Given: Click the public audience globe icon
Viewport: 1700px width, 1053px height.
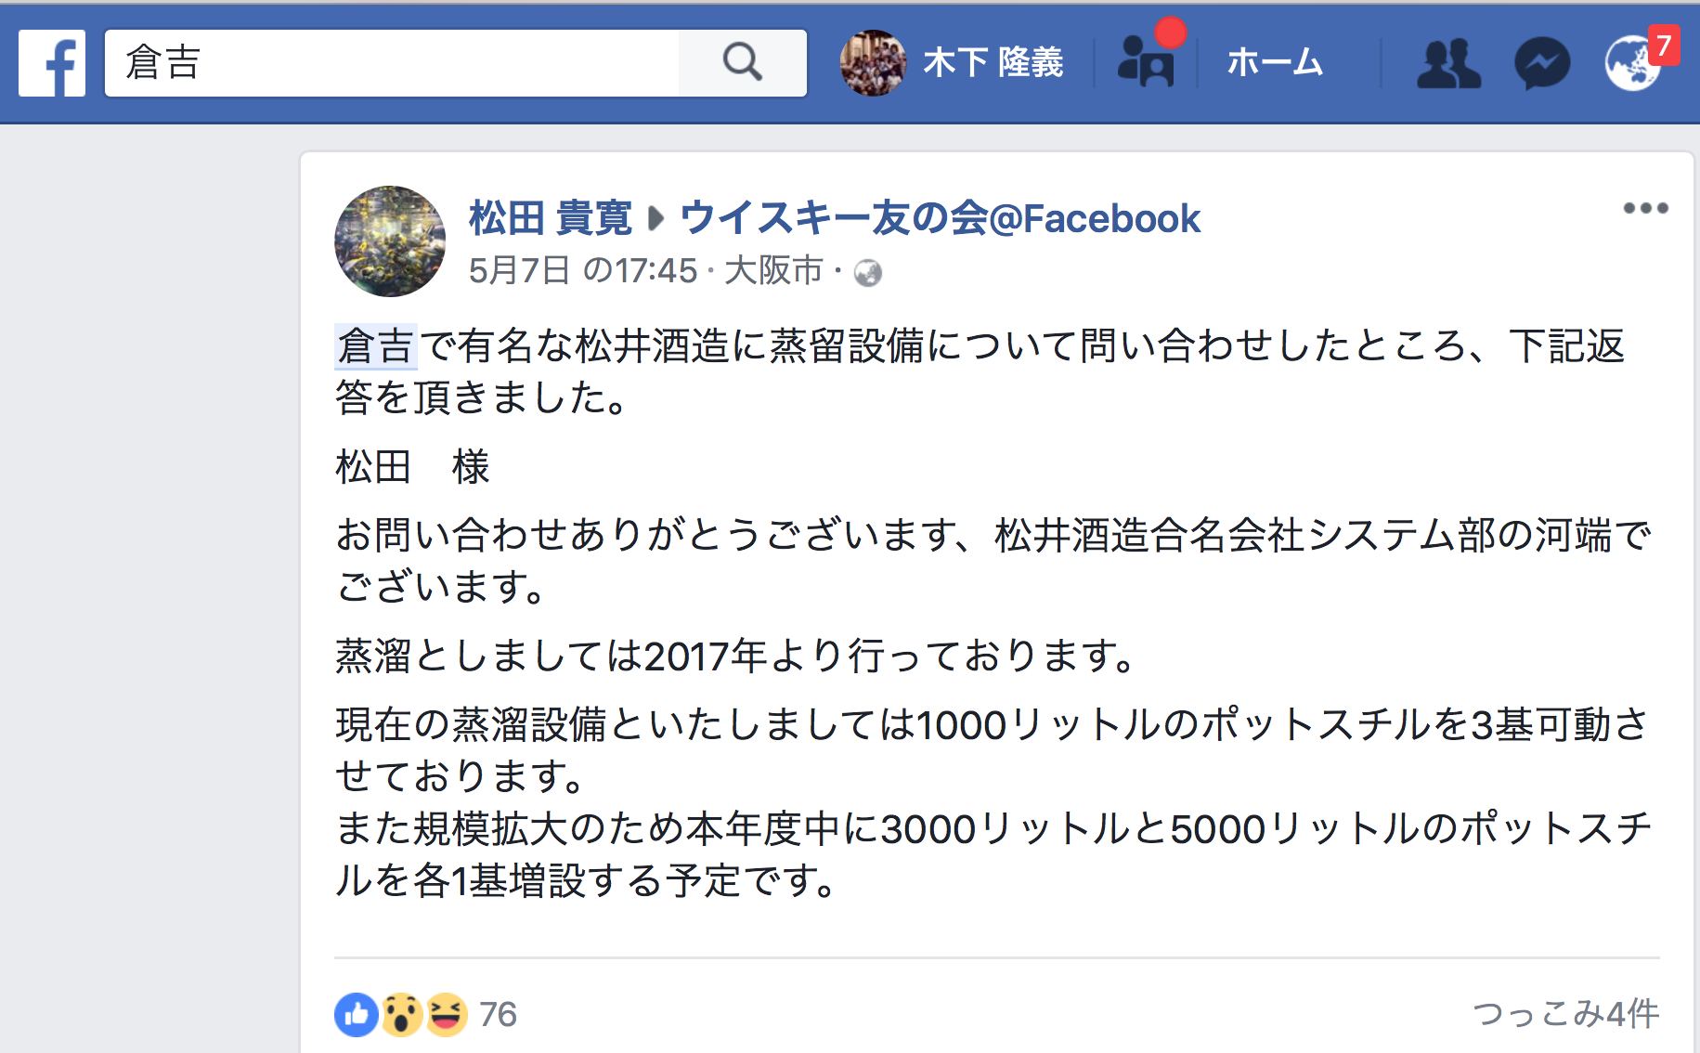Looking at the screenshot, I should click(x=868, y=273).
